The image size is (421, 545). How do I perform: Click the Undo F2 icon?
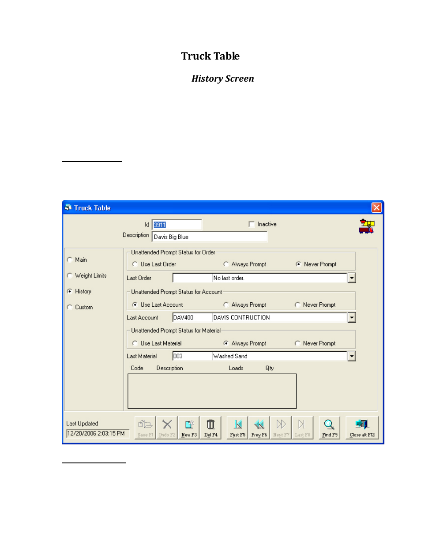pos(167,427)
